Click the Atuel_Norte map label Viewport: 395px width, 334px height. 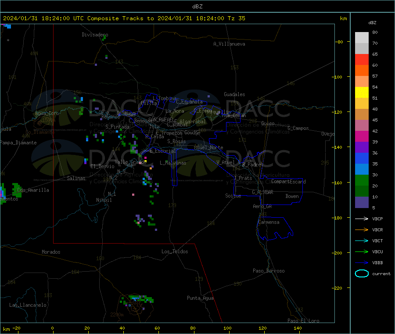point(208,147)
